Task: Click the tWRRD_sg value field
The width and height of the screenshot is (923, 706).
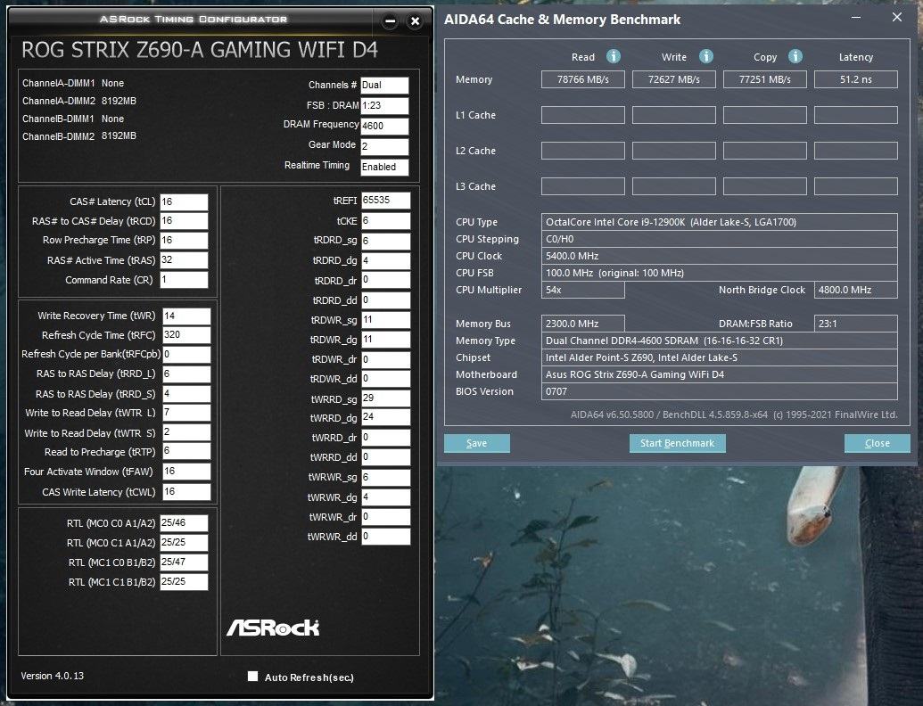Action: [x=385, y=398]
